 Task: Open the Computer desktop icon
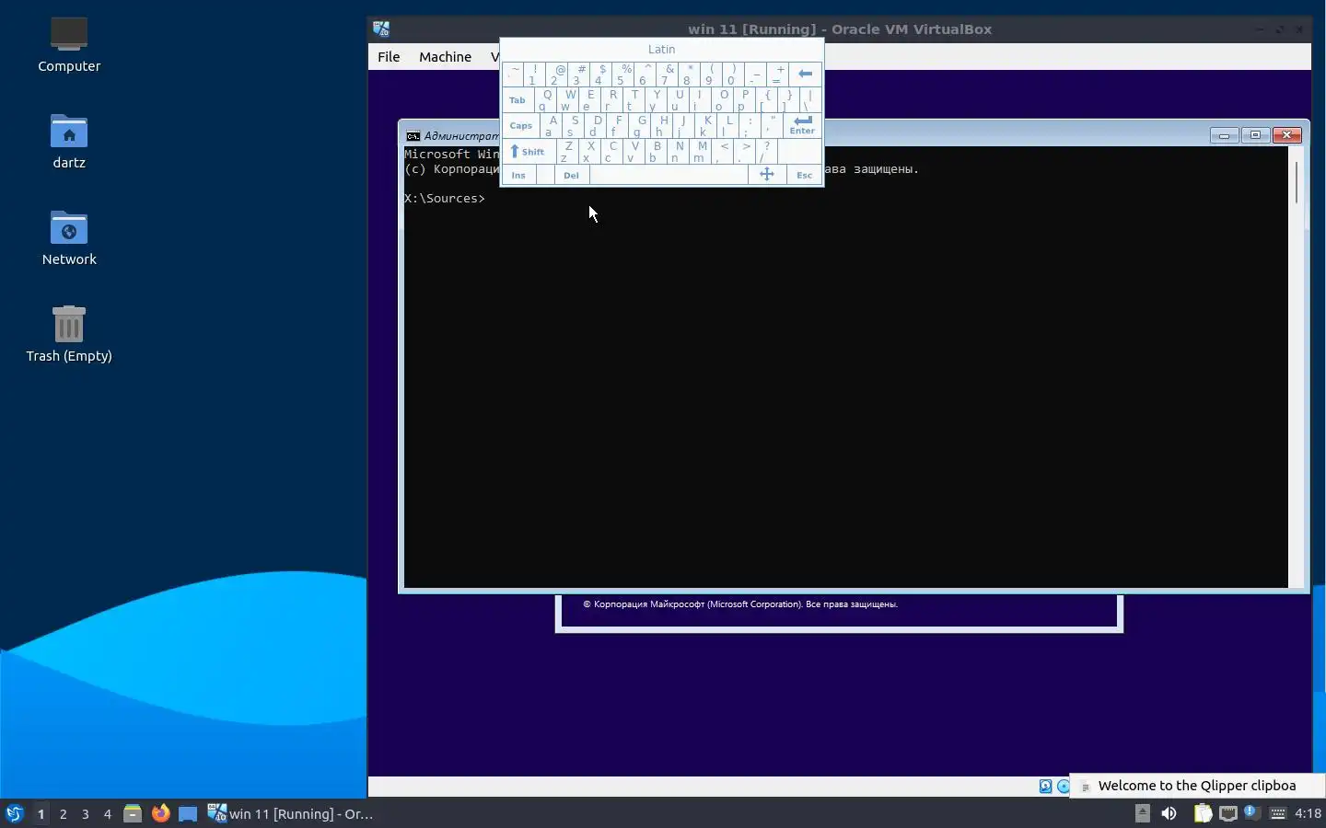[x=69, y=45]
